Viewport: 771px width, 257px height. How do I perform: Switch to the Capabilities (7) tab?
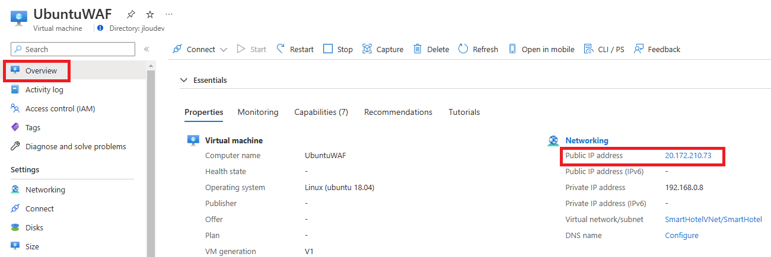point(321,112)
